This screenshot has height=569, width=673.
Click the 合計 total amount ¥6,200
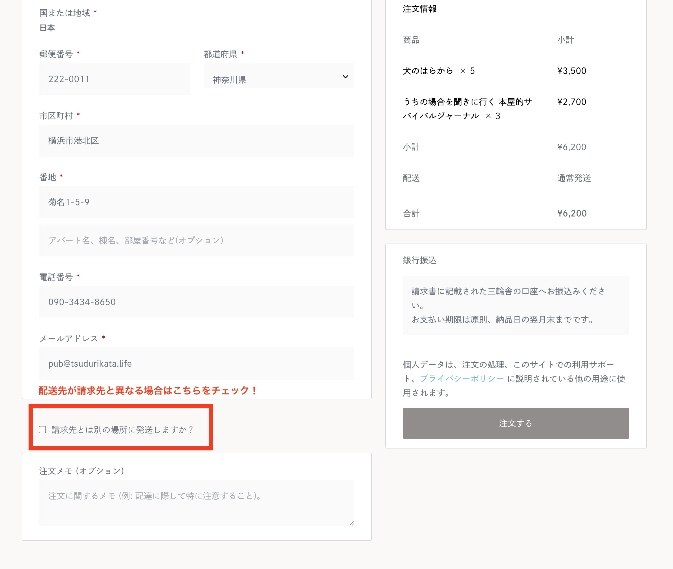click(571, 214)
